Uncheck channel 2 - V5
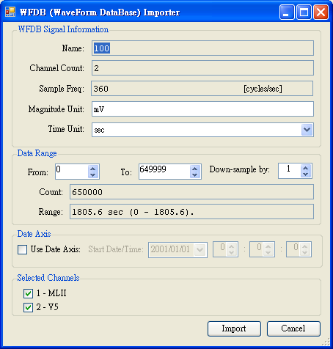The image size is (333, 349). (28, 307)
